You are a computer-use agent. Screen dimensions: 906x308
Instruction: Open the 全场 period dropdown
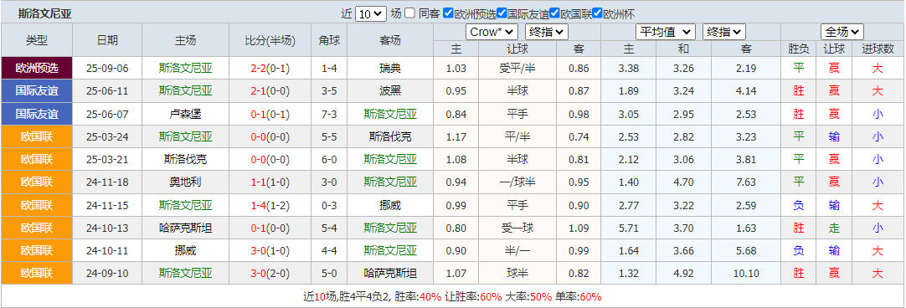(842, 32)
